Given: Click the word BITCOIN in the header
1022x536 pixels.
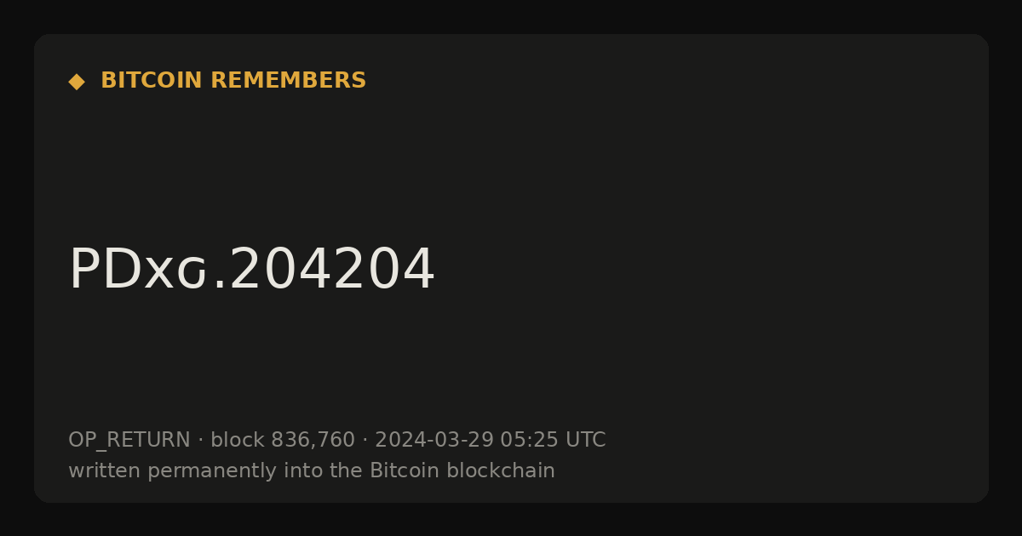Looking at the screenshot, I should click(152, 81).
